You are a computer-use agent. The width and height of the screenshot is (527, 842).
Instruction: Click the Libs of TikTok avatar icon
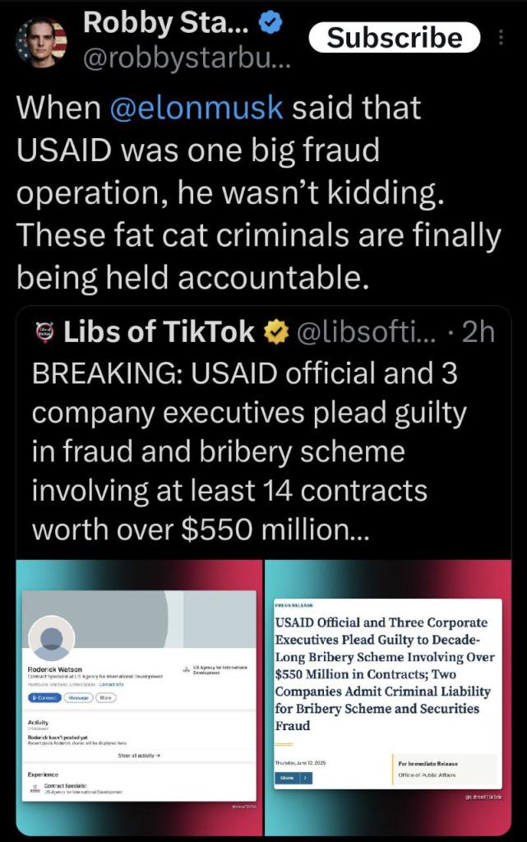[x=45, y=332]
